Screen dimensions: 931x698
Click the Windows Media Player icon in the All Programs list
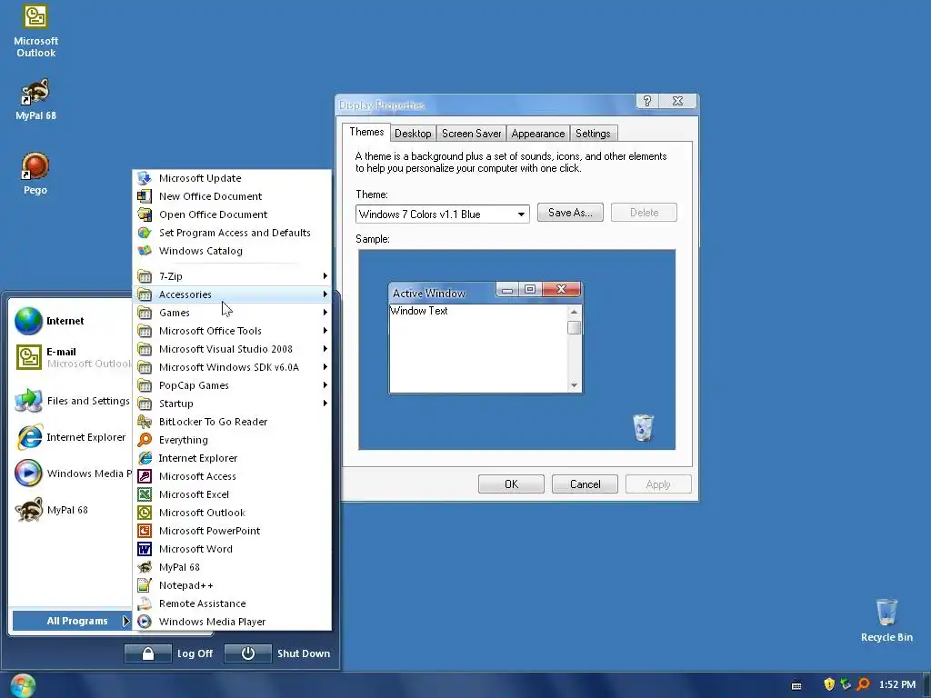click(x=145, y=622)
